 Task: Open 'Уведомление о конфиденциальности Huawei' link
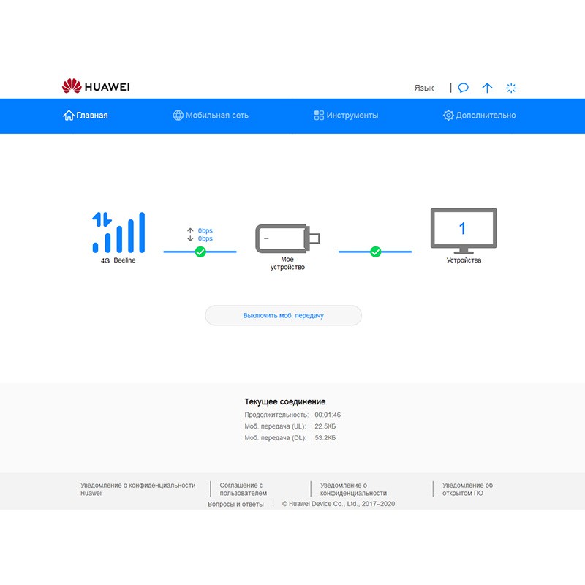(137, 488)
